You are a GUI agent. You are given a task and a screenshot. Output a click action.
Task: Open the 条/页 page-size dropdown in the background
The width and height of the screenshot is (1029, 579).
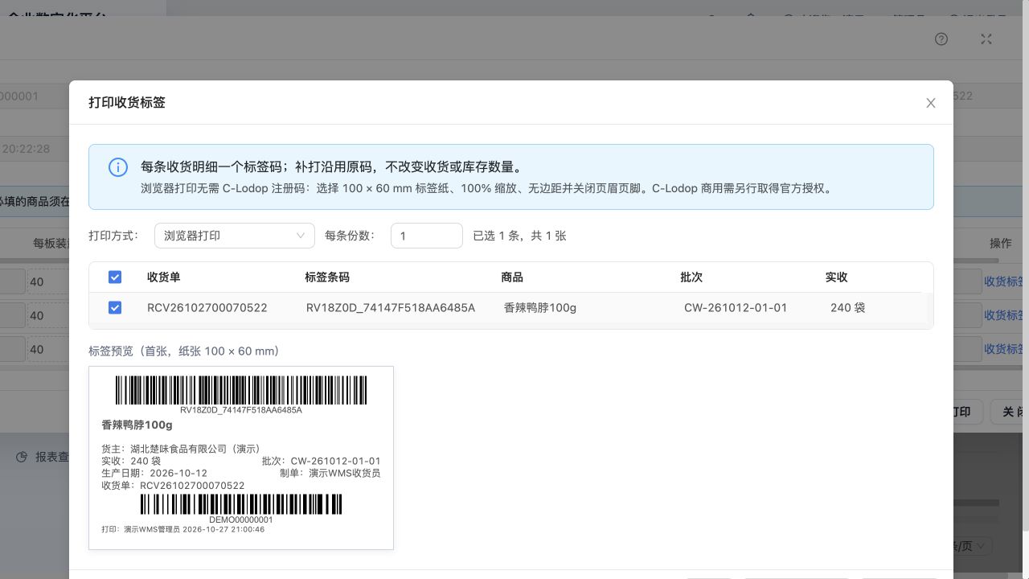972,545
